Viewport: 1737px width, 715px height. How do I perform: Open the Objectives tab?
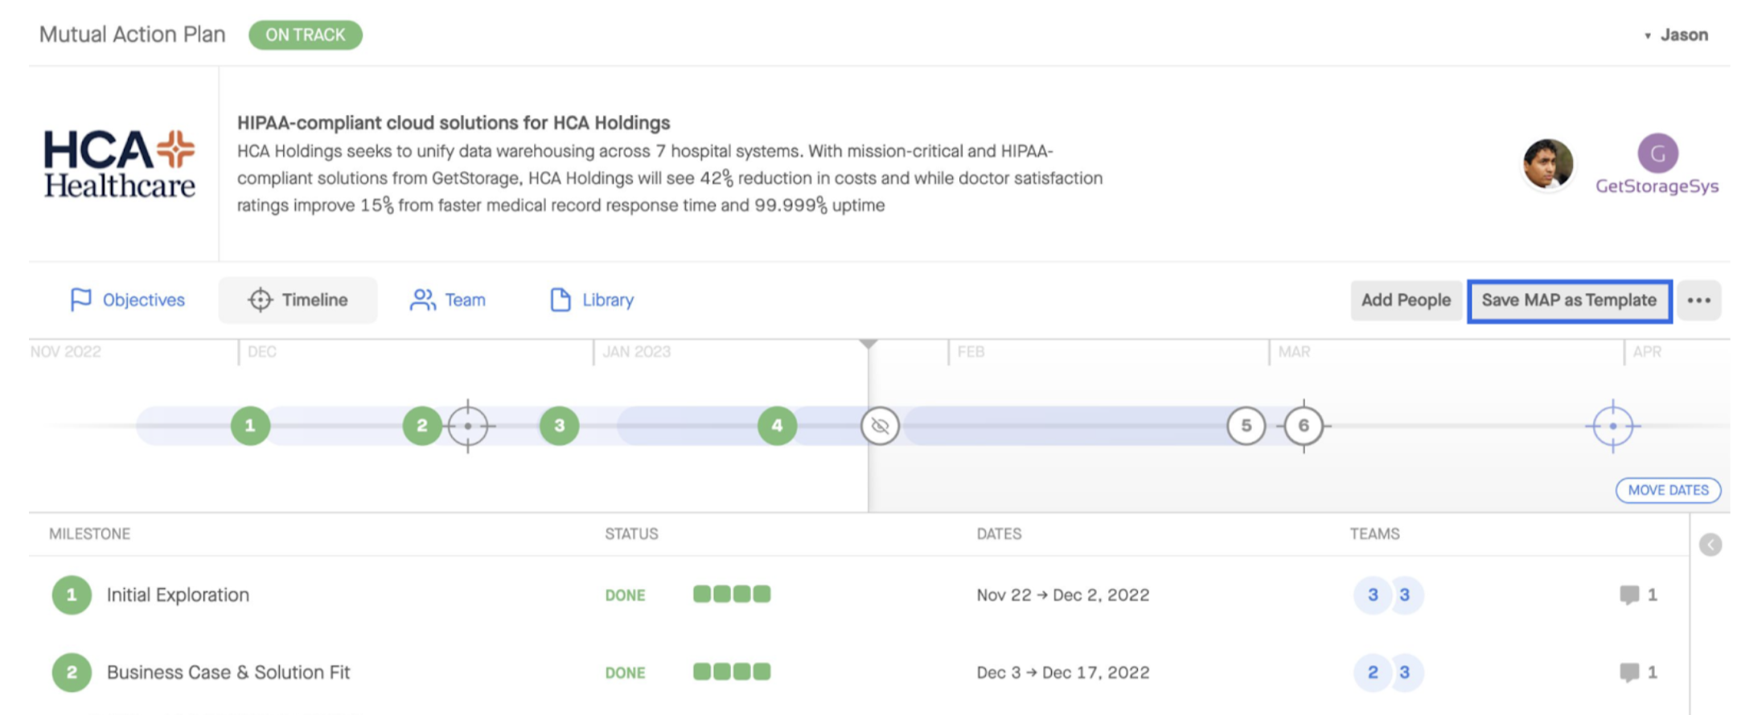click(127, 300)
